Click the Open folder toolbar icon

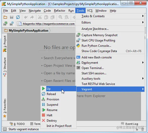point(5,17)
